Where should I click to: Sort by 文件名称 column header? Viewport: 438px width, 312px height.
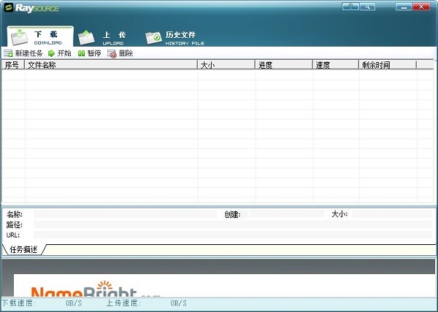click(111, 65)
